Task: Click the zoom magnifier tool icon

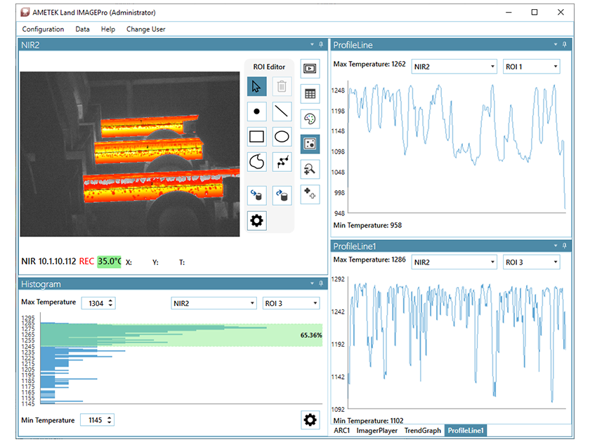Action: (310, 169)
